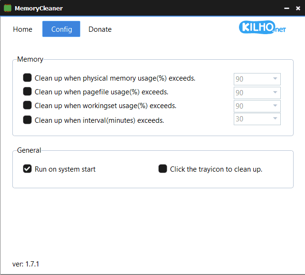Click the 'Run on system start' label
The image size is (305, 275).
tap(65, 169)
